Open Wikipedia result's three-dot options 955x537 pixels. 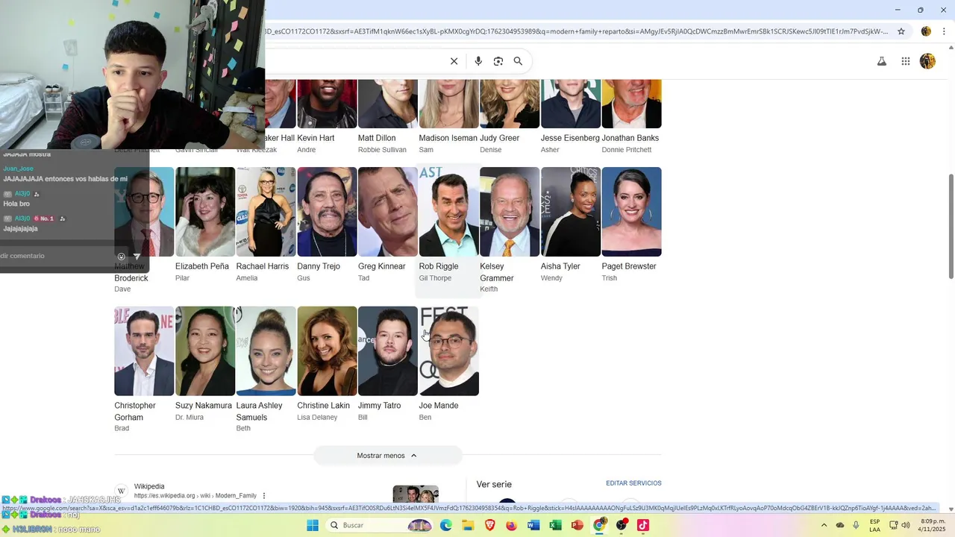pyautogui.click(x=264, y=496)
